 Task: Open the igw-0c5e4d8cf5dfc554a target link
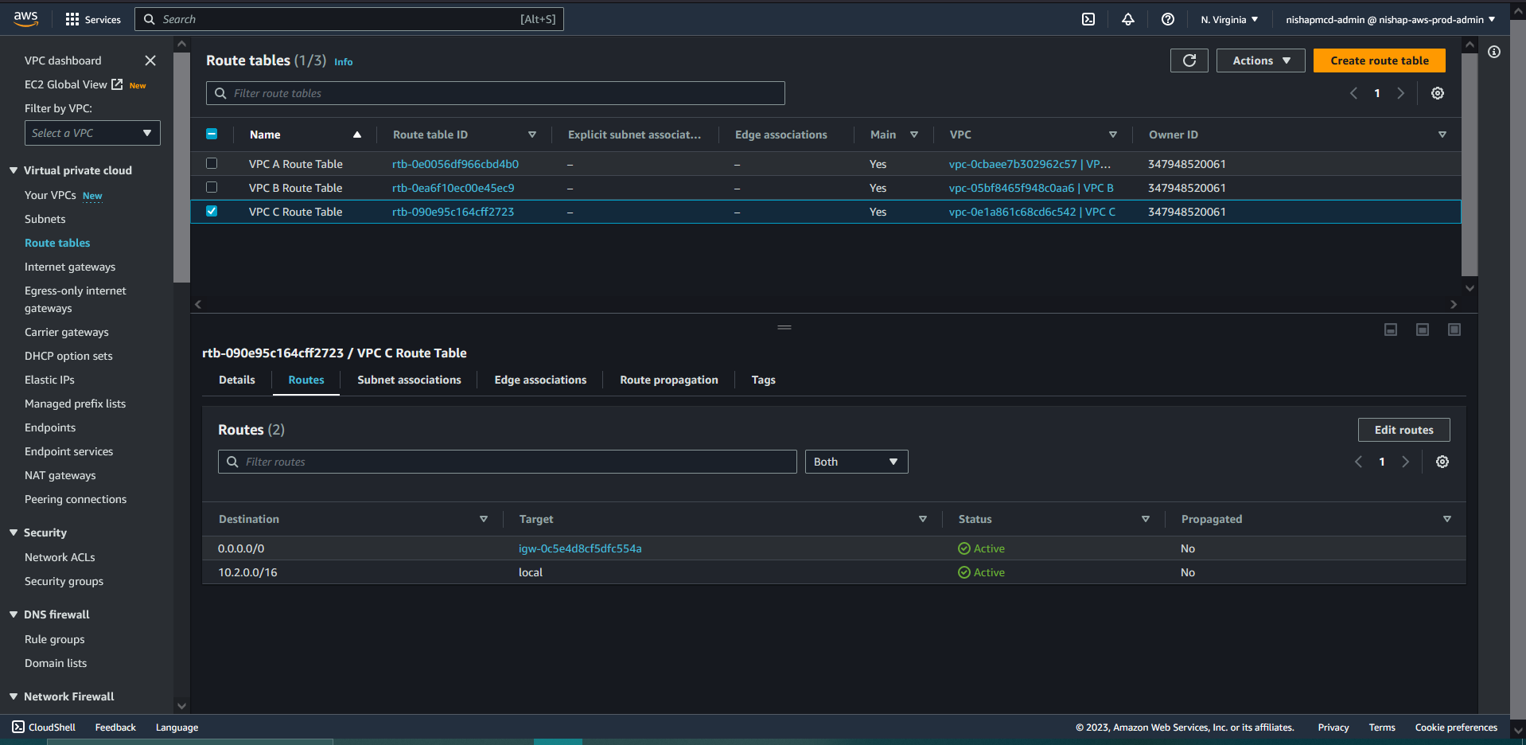(580, 548)
